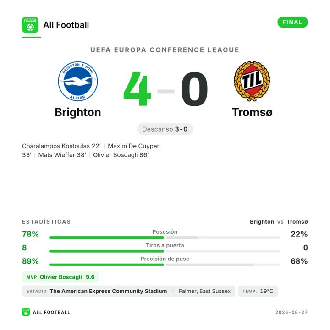Click the Tromsø TIL club crest

click(252, 81)
